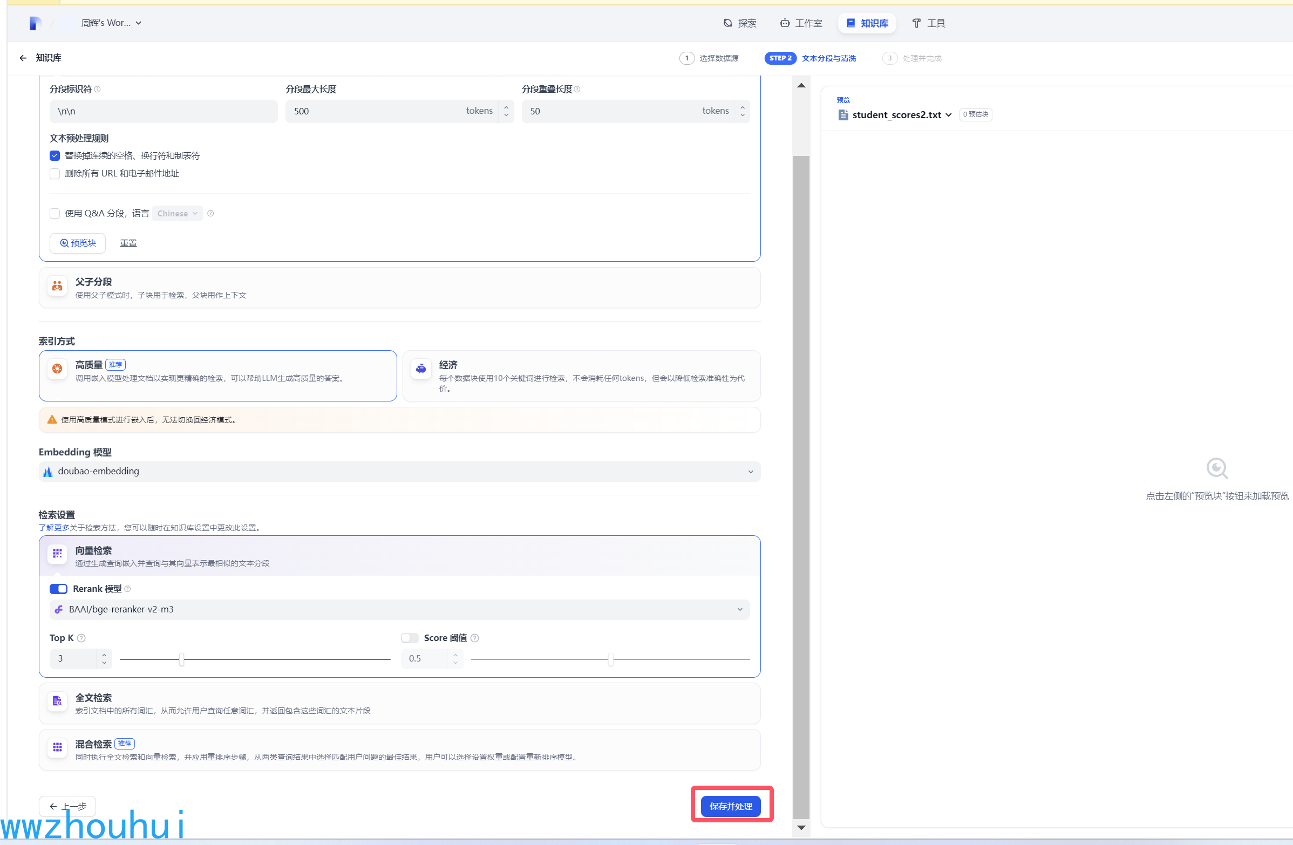
Task: Click the 父子分段 orange icon
Action: click(57, 286)
